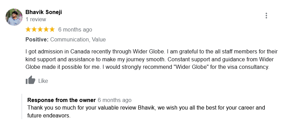284x127 pixels.
Task: Click the bold "Positive:" label
Action: [x=37, y=39]
